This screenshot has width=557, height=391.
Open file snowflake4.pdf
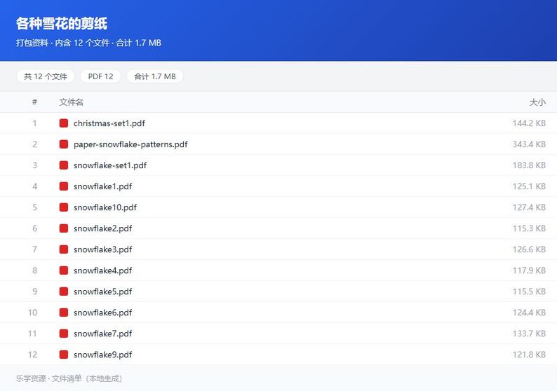(102, 270)
